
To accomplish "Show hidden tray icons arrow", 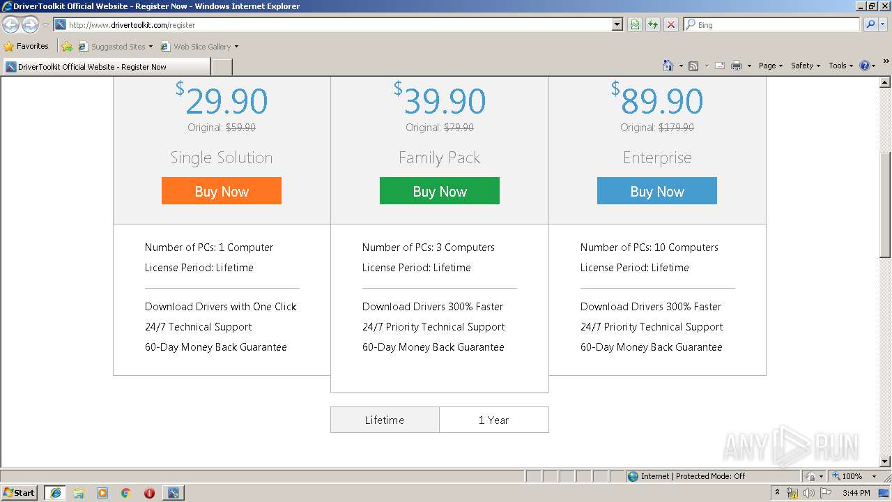I will 777,492.
